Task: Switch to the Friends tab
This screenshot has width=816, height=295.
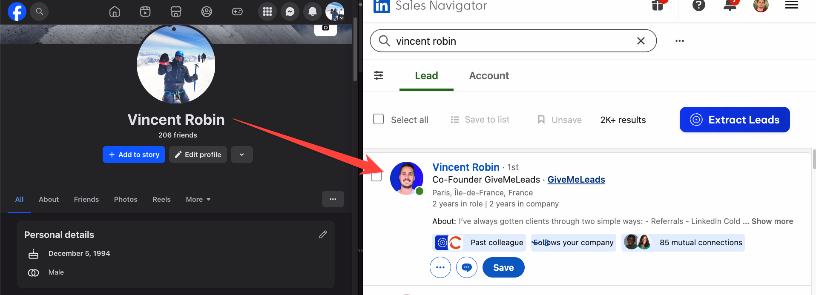Action: point(86,199)
